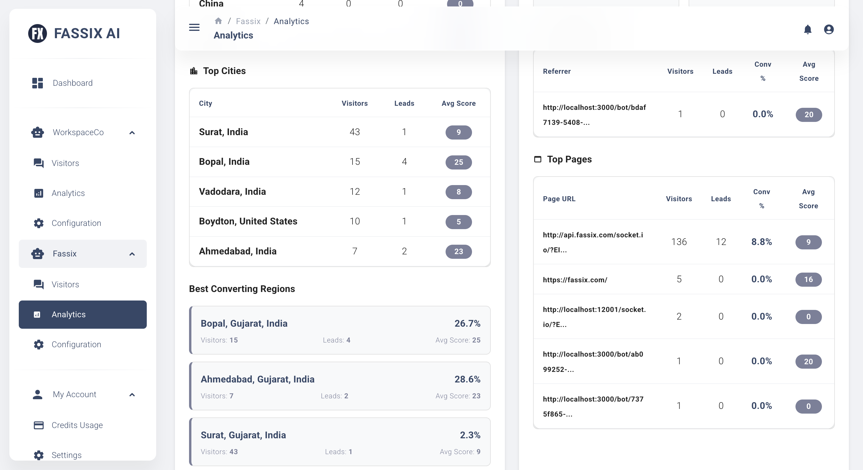Open Visitors under WorkspaceCo
This screenshot has width=863, height=470.
(65, 163)
